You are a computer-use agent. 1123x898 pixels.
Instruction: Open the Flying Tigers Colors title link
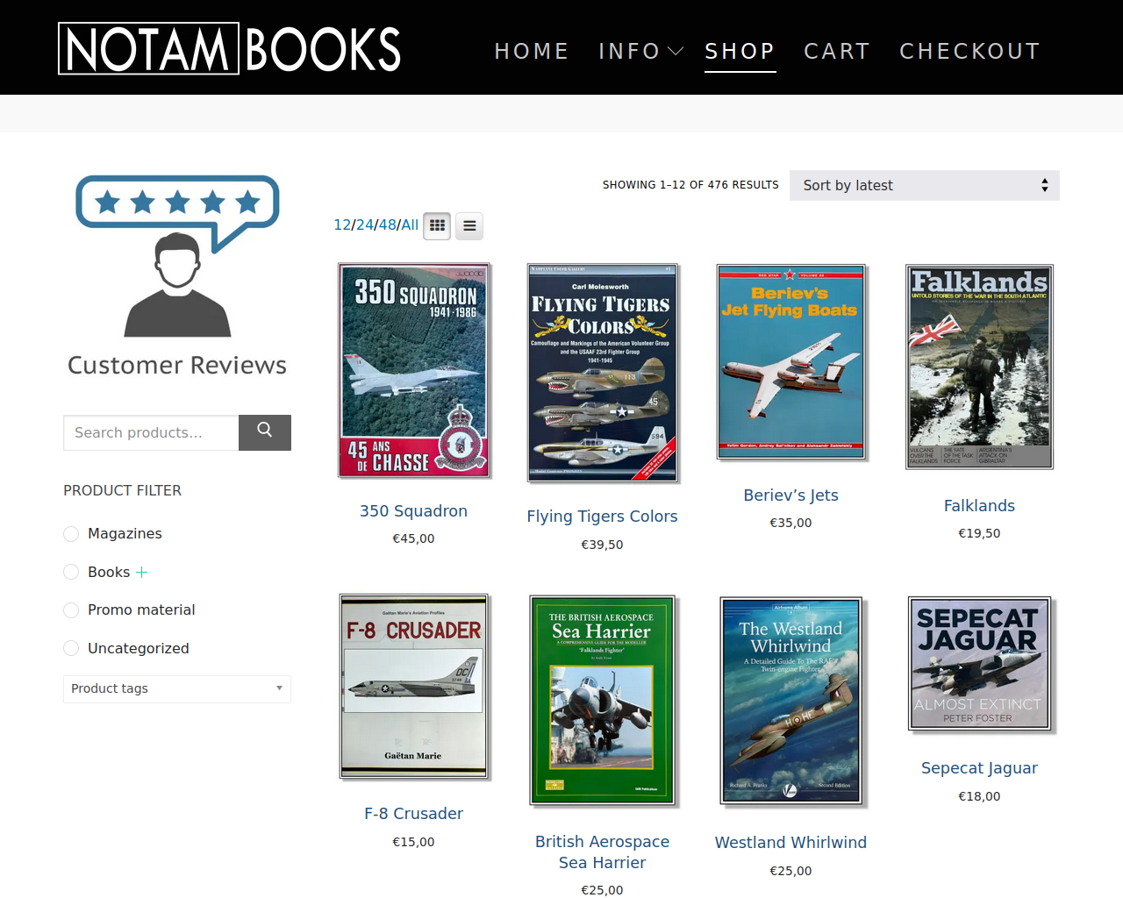[603, 517]
